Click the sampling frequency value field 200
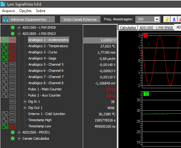 click(145, 19)
